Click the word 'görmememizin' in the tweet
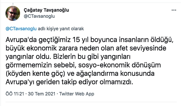The height and width of the screenshot is (106, 181). [x=29, y=65]
